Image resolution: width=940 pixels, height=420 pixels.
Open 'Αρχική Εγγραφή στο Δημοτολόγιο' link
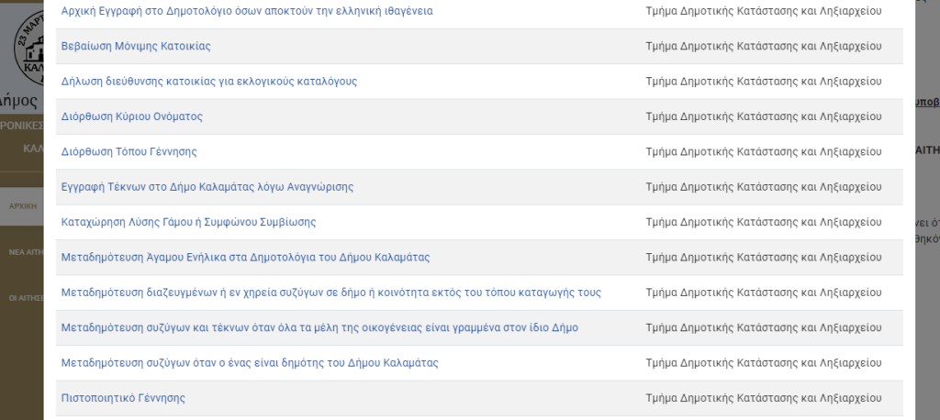[x=247, y=11]
